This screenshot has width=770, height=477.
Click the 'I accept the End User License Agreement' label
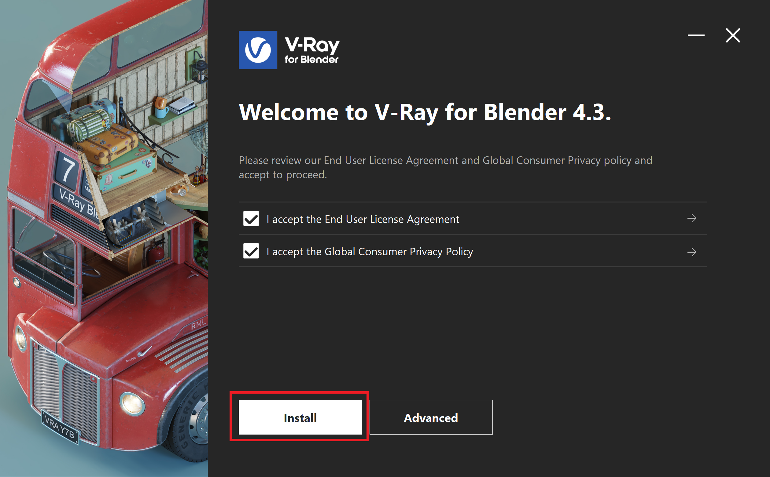click(x=363, y=219)
